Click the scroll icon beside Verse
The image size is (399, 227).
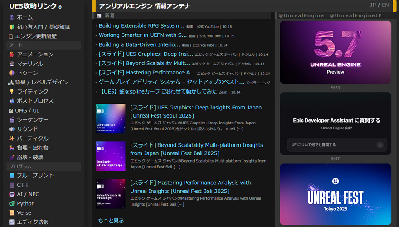click(11, 212)
